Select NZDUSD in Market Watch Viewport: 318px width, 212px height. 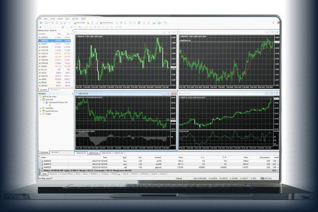[x=55, y=60]
